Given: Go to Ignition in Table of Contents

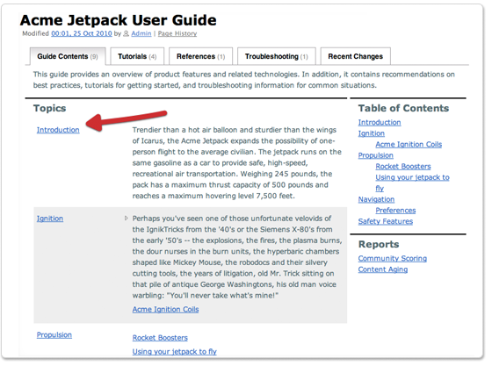Looking at the screenshot, I should click(372, 133).
